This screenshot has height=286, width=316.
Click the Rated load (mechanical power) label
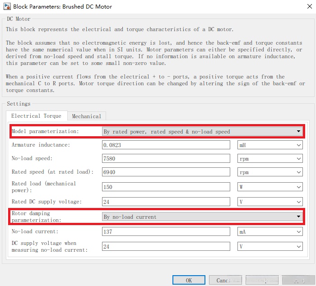click(44, 187)
